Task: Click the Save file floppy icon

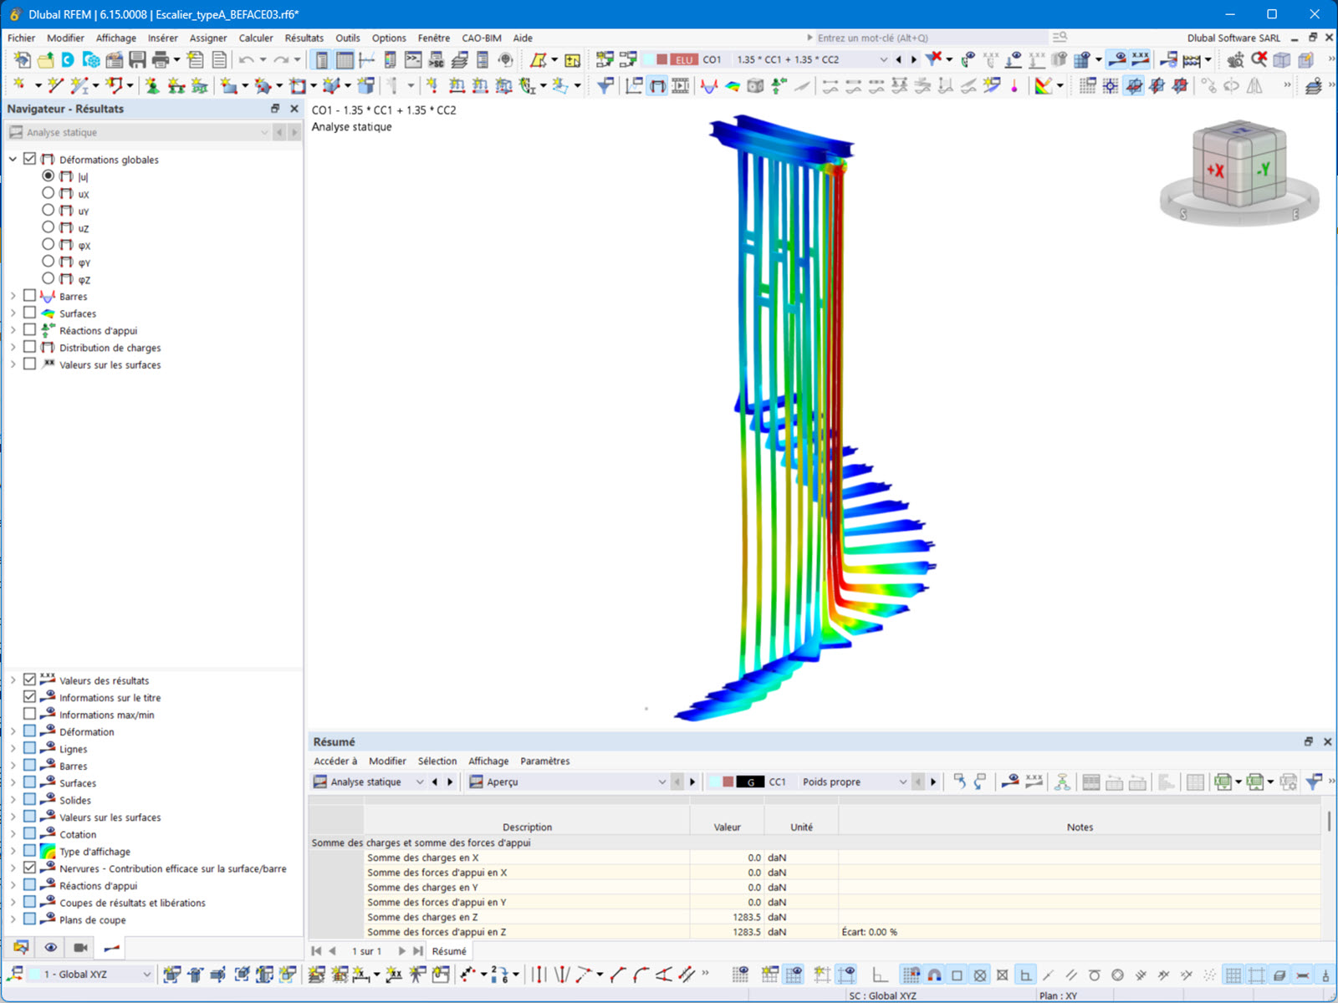Action: coord(137,59)
